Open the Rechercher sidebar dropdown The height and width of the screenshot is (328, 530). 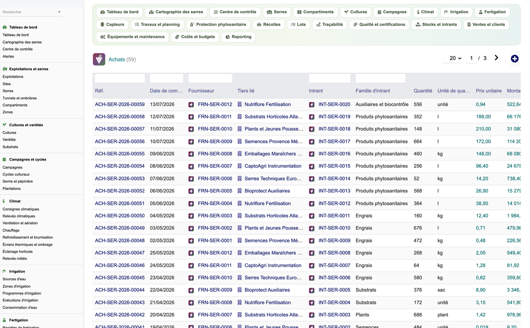click(x=32, y=12)
